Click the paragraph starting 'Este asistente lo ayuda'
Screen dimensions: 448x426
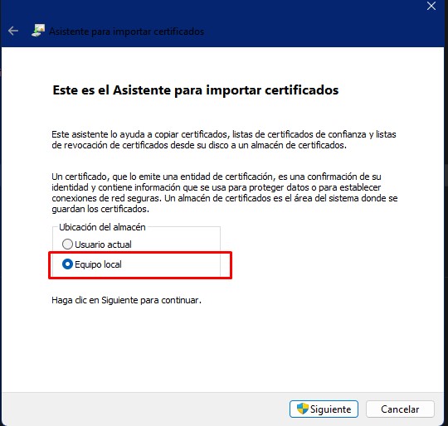(x=224, y=140)
